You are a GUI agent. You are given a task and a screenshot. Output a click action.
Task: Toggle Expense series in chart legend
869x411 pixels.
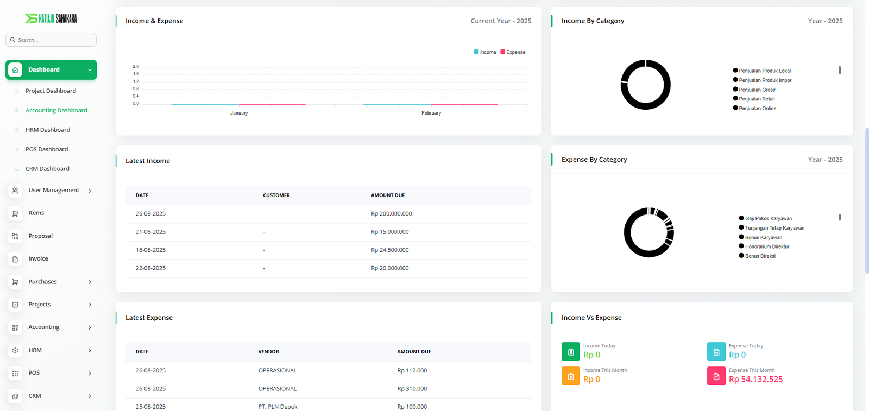(x=513, y=52)
